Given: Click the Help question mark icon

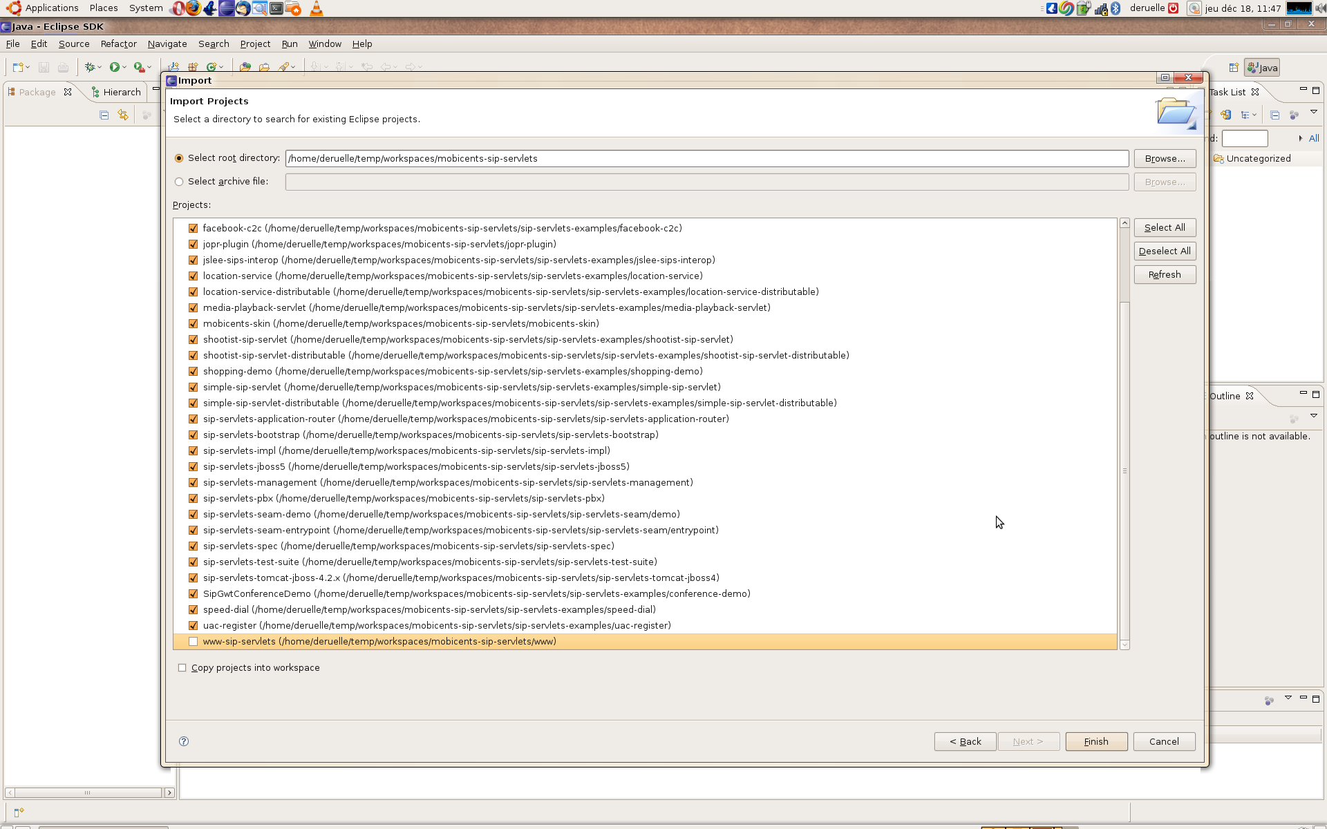Looking at the screenshot, I should [x=184, y=741].
